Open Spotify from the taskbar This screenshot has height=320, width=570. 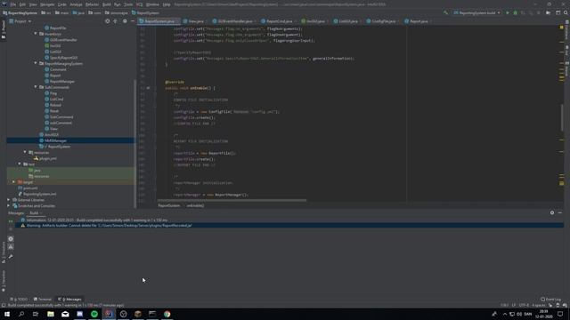pos(94,314)
